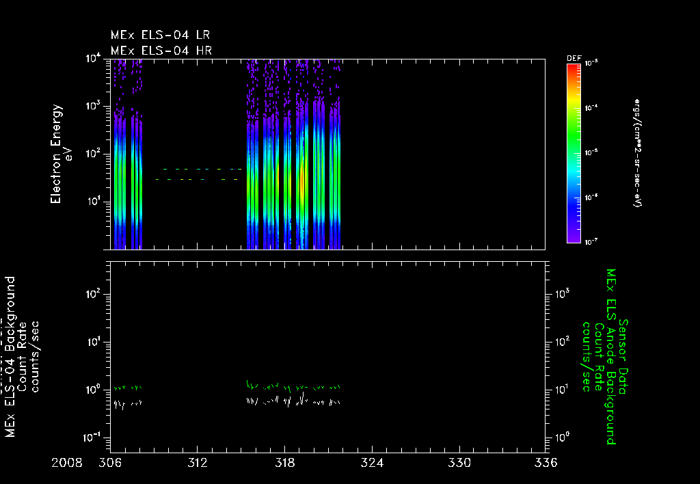The image size is (700, 484).
Task: Select the 330 tick label on time axis
Action: 459,463
